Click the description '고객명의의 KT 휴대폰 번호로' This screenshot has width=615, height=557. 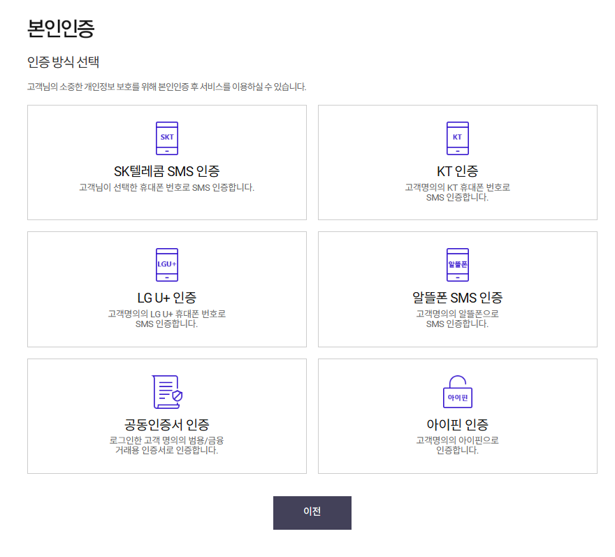(457, 187)
